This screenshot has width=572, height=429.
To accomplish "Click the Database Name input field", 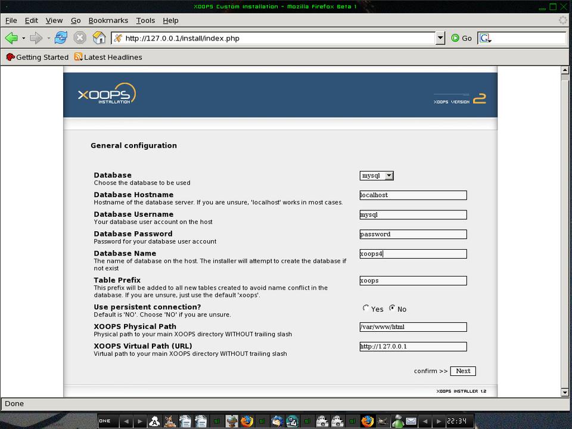I will click(x=413, y=254).
